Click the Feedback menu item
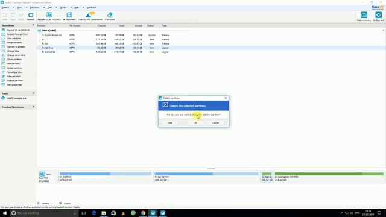This screenshot has width=386, height=217. tap(91, 8)
